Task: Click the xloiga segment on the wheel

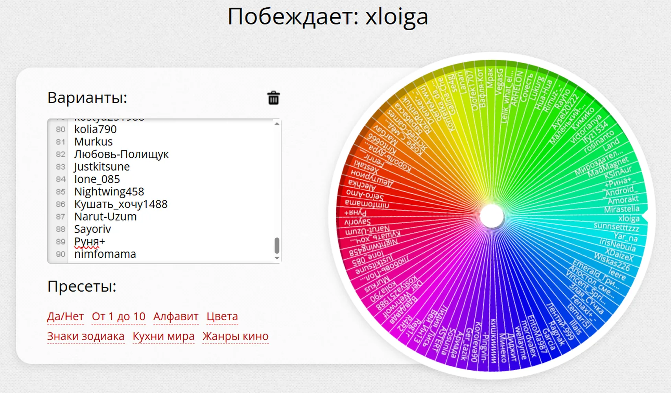Action: coord(629,219)
